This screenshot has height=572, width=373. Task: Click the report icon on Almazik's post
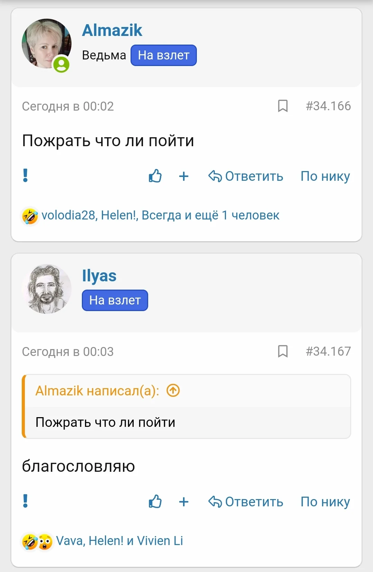point(25,176)
